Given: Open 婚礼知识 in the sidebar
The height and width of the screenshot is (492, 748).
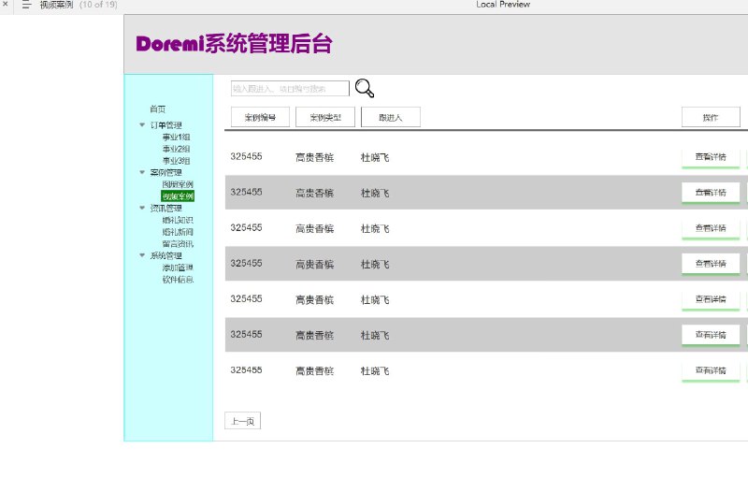Looking at the screenshot, I should coord(178,220).
